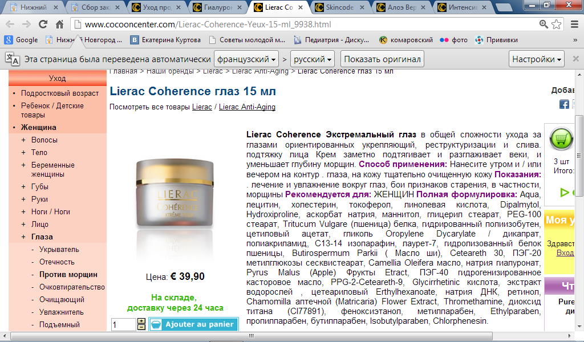Show more bookmarks chevron
This screenshot has width=584, height=342.
pyautogui.click(x=575, y=40)
